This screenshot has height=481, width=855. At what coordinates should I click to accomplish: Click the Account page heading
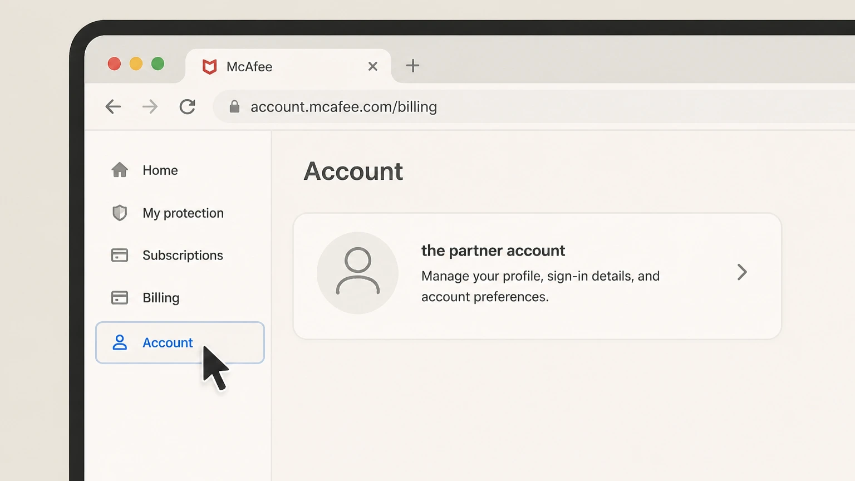click(353, 171)
